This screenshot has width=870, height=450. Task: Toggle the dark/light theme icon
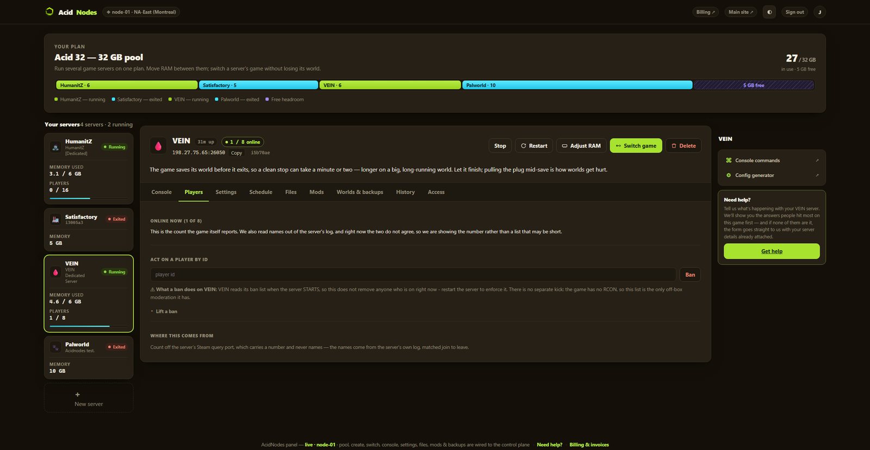point(769,12)
